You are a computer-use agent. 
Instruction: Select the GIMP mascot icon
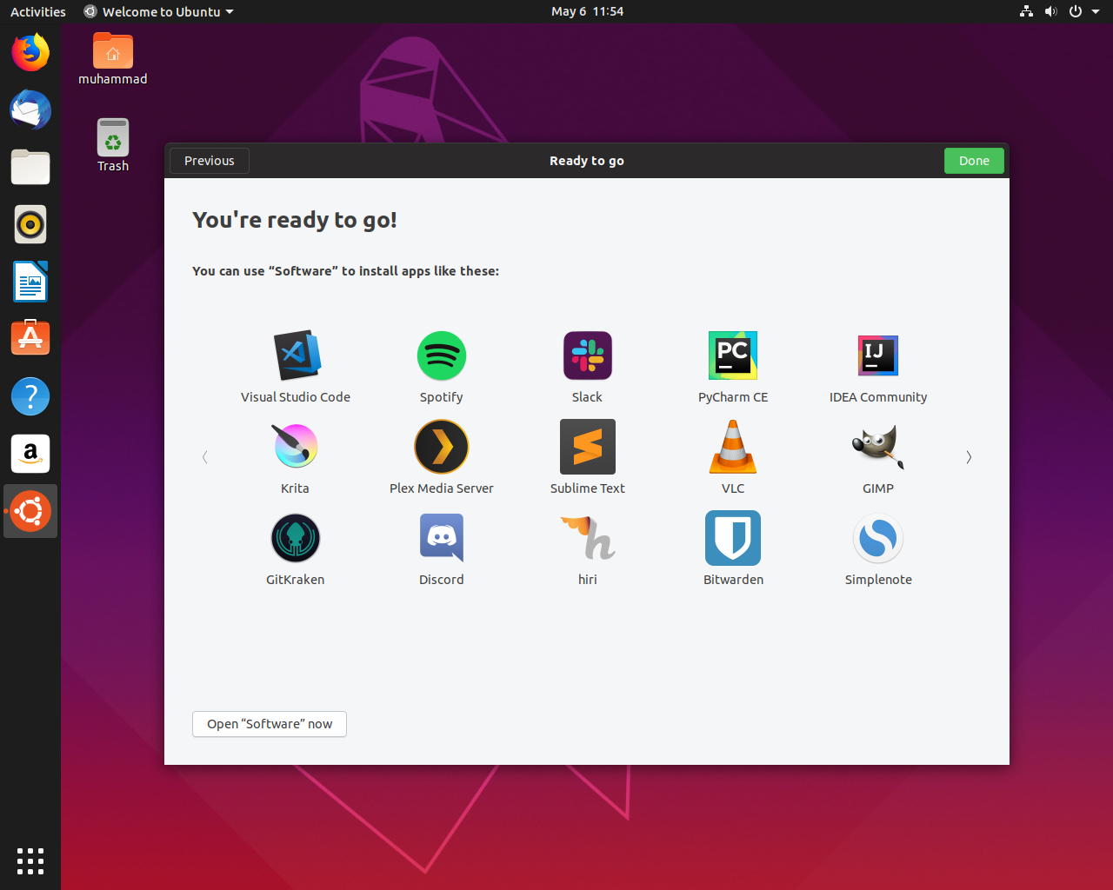pyautogui.click(x=878, y=447)
